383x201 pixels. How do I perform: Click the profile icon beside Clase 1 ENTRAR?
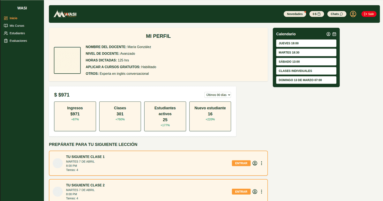pos(255,163)
